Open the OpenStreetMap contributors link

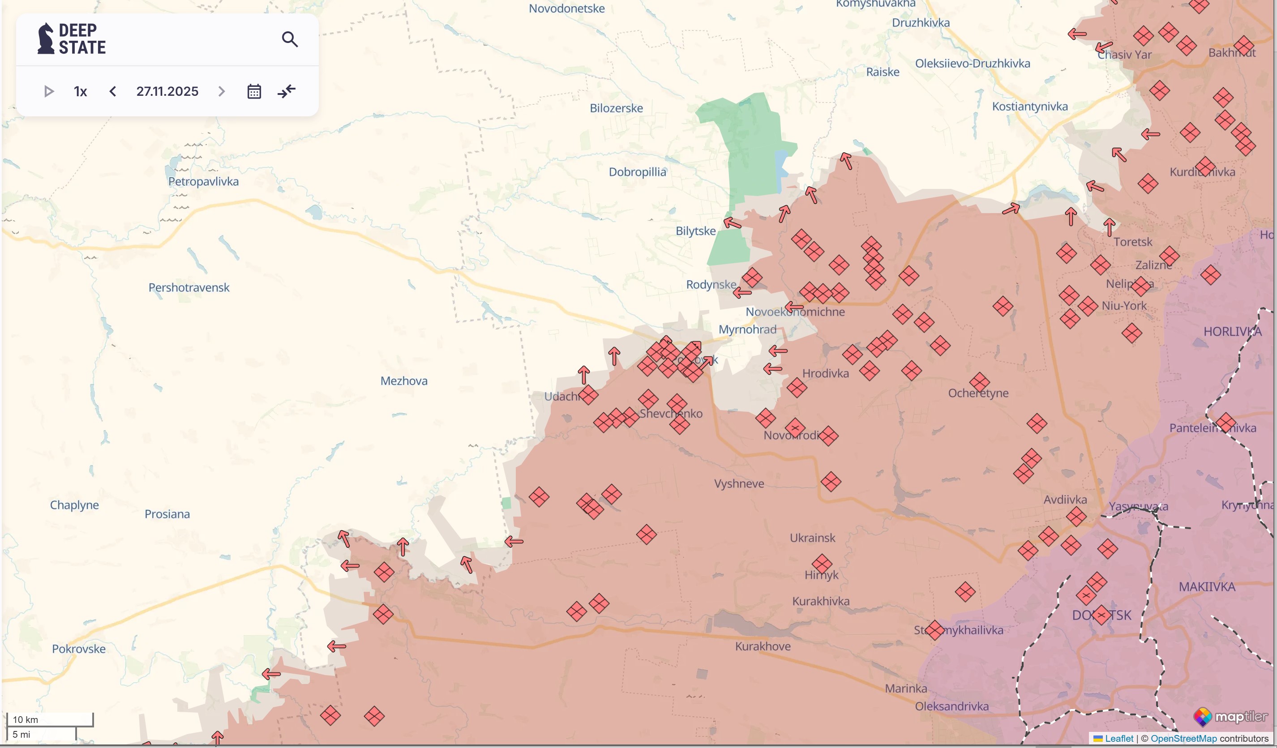click(1183, 738)
